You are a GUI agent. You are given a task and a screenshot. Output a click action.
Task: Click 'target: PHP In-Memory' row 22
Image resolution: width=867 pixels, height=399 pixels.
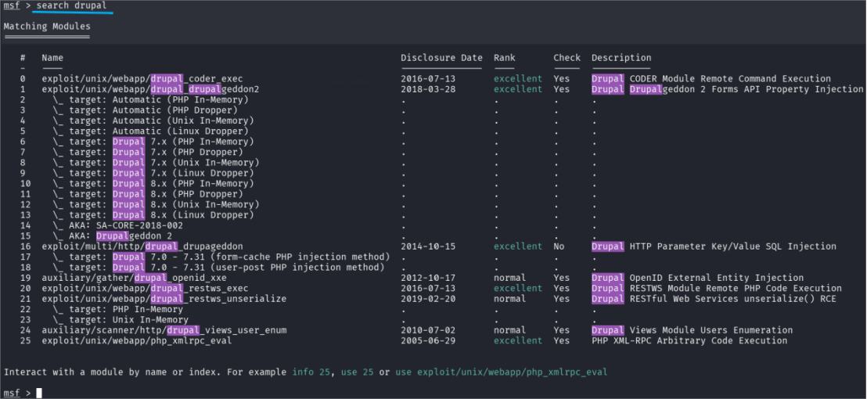(118, 310)
